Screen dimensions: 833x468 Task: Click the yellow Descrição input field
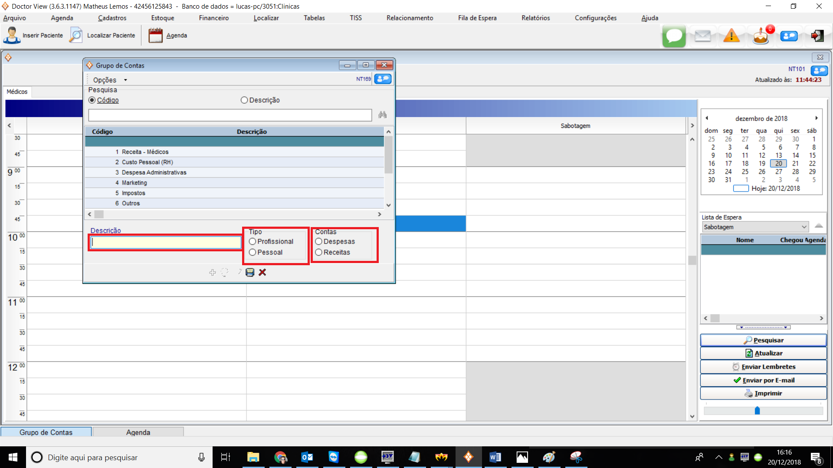[166, 242]
